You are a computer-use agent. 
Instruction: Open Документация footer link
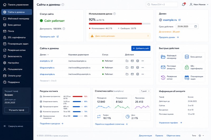(145, 136)
